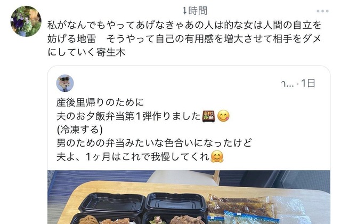Viewport: 341px width, 224px height.
Task: Click the 1時間 timestamp
Action: tap(195, 11)
